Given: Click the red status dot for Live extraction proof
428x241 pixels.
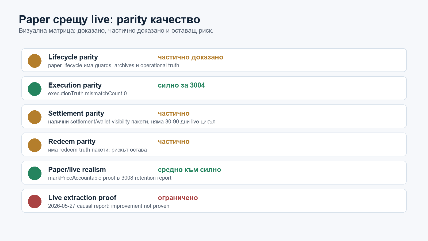Looking at the screenshot, I should tap(35, 201).
